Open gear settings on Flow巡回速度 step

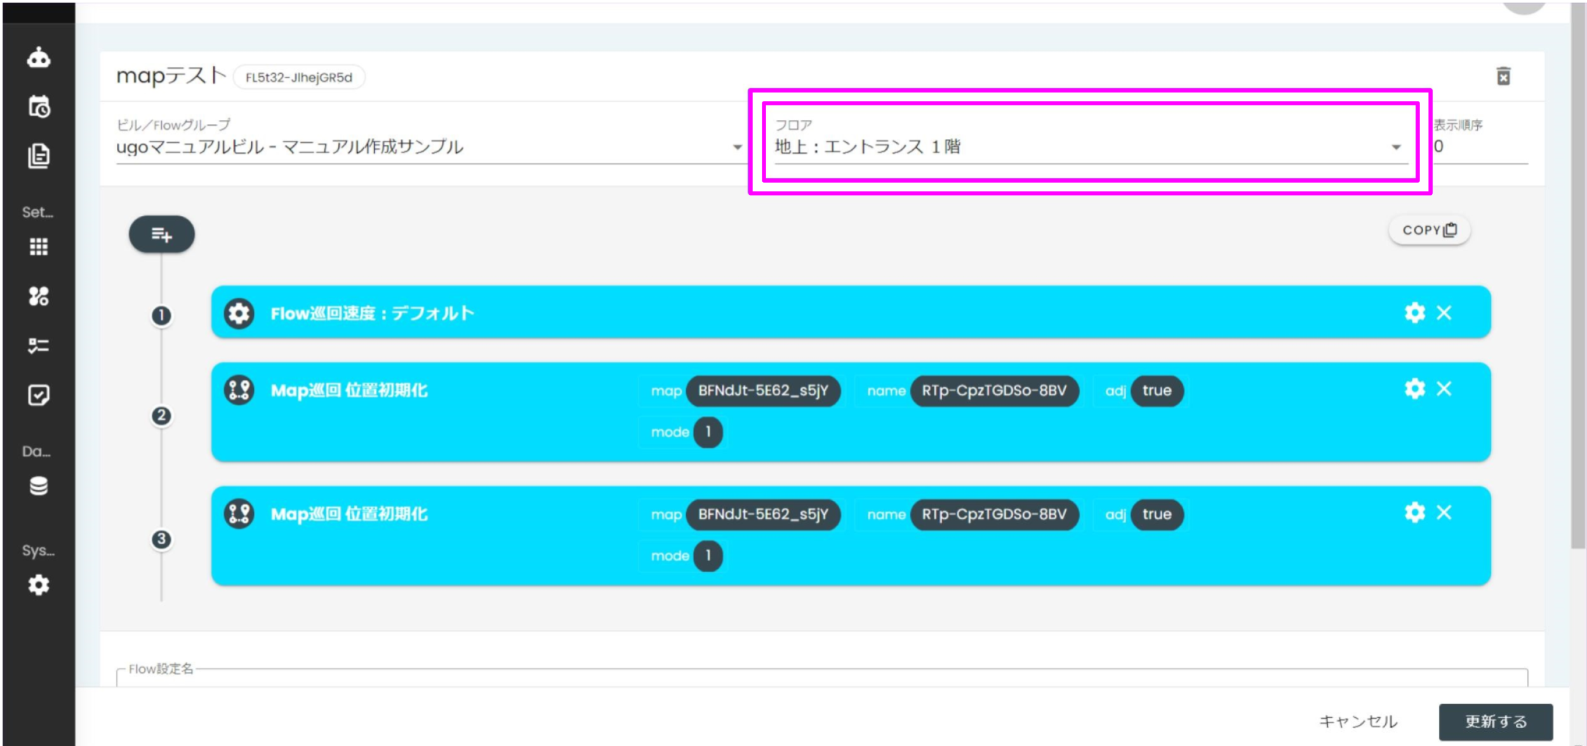pos(1414,312)
